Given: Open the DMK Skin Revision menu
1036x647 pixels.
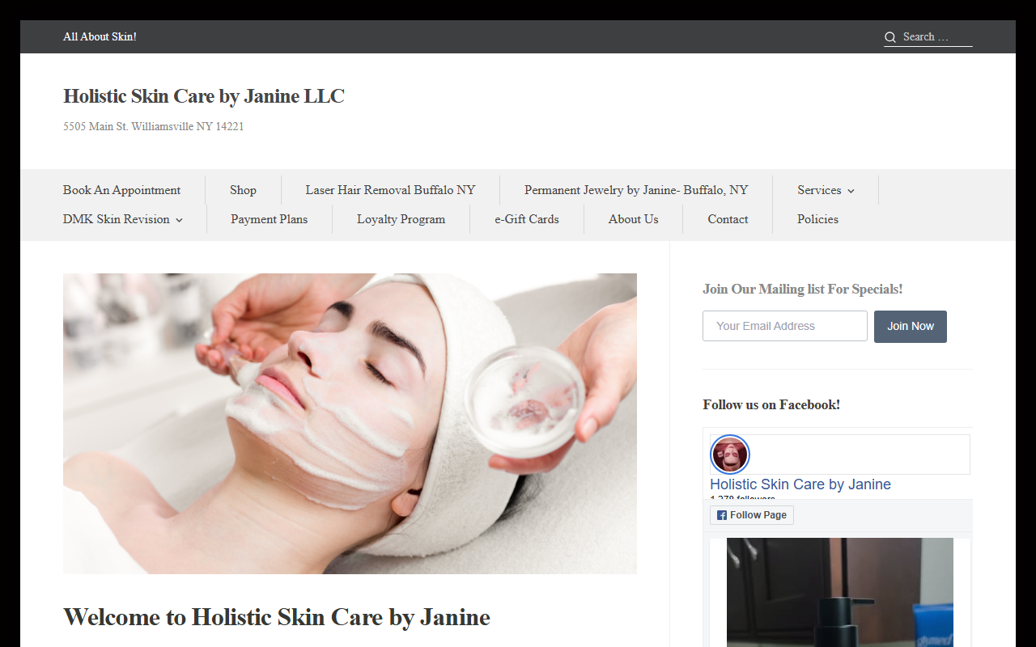Looking at the screenshot, I should click(x=117, y=219).
